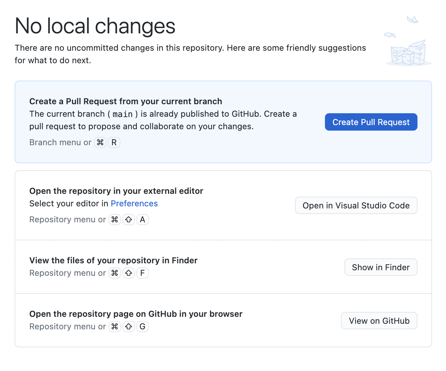Viewport: 446px width, 371px height.
Task: Click the A key badge in editor shortcut
Action: pos(143,220)
